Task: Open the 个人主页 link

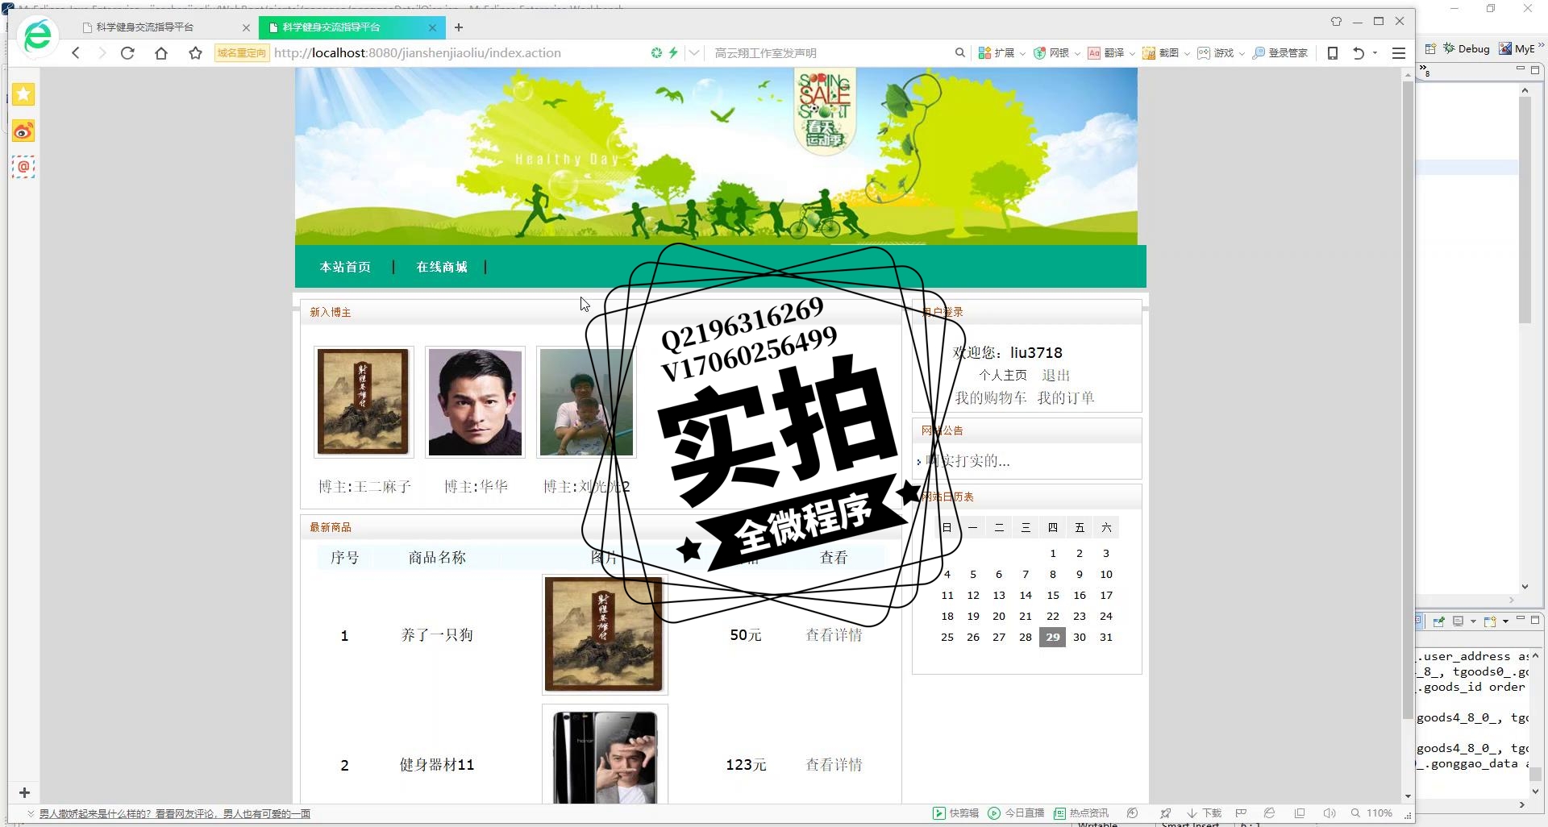Action: (1003, 375)
